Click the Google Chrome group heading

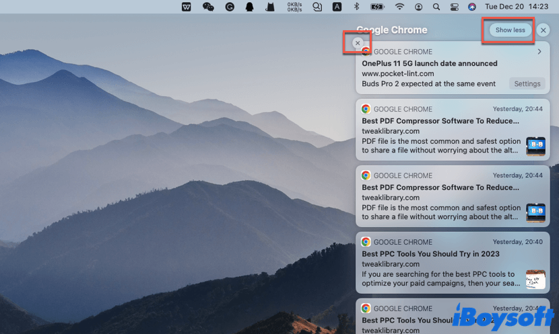[392, 30]
